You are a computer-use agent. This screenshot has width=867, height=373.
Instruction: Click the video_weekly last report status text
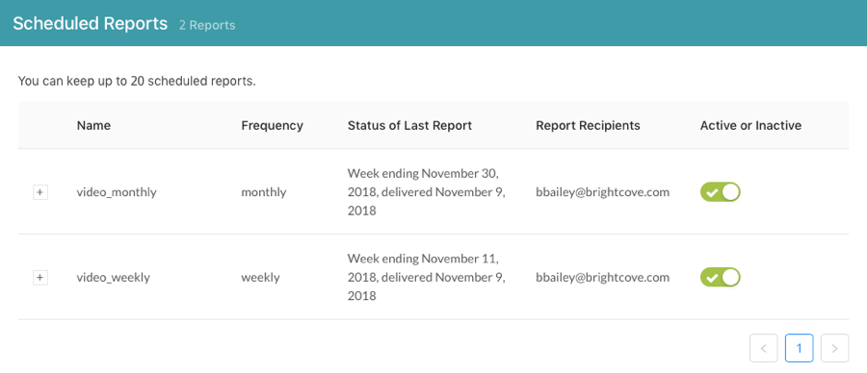[426, 278]
